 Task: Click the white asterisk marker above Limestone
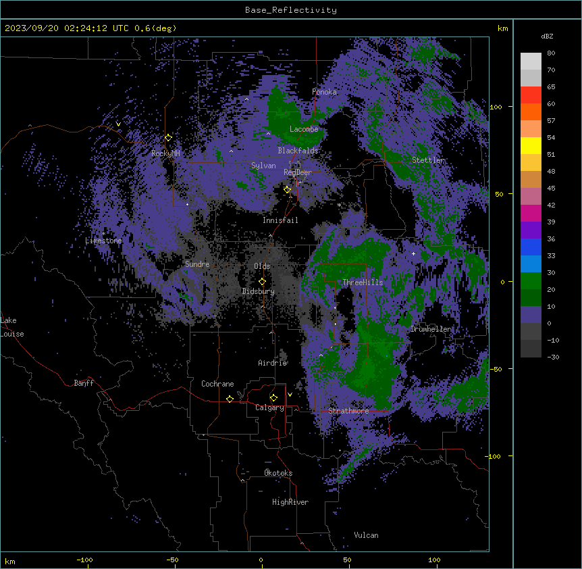104,234
